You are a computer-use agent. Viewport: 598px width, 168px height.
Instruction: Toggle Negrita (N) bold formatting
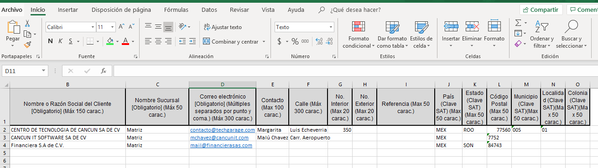(51, 41)
